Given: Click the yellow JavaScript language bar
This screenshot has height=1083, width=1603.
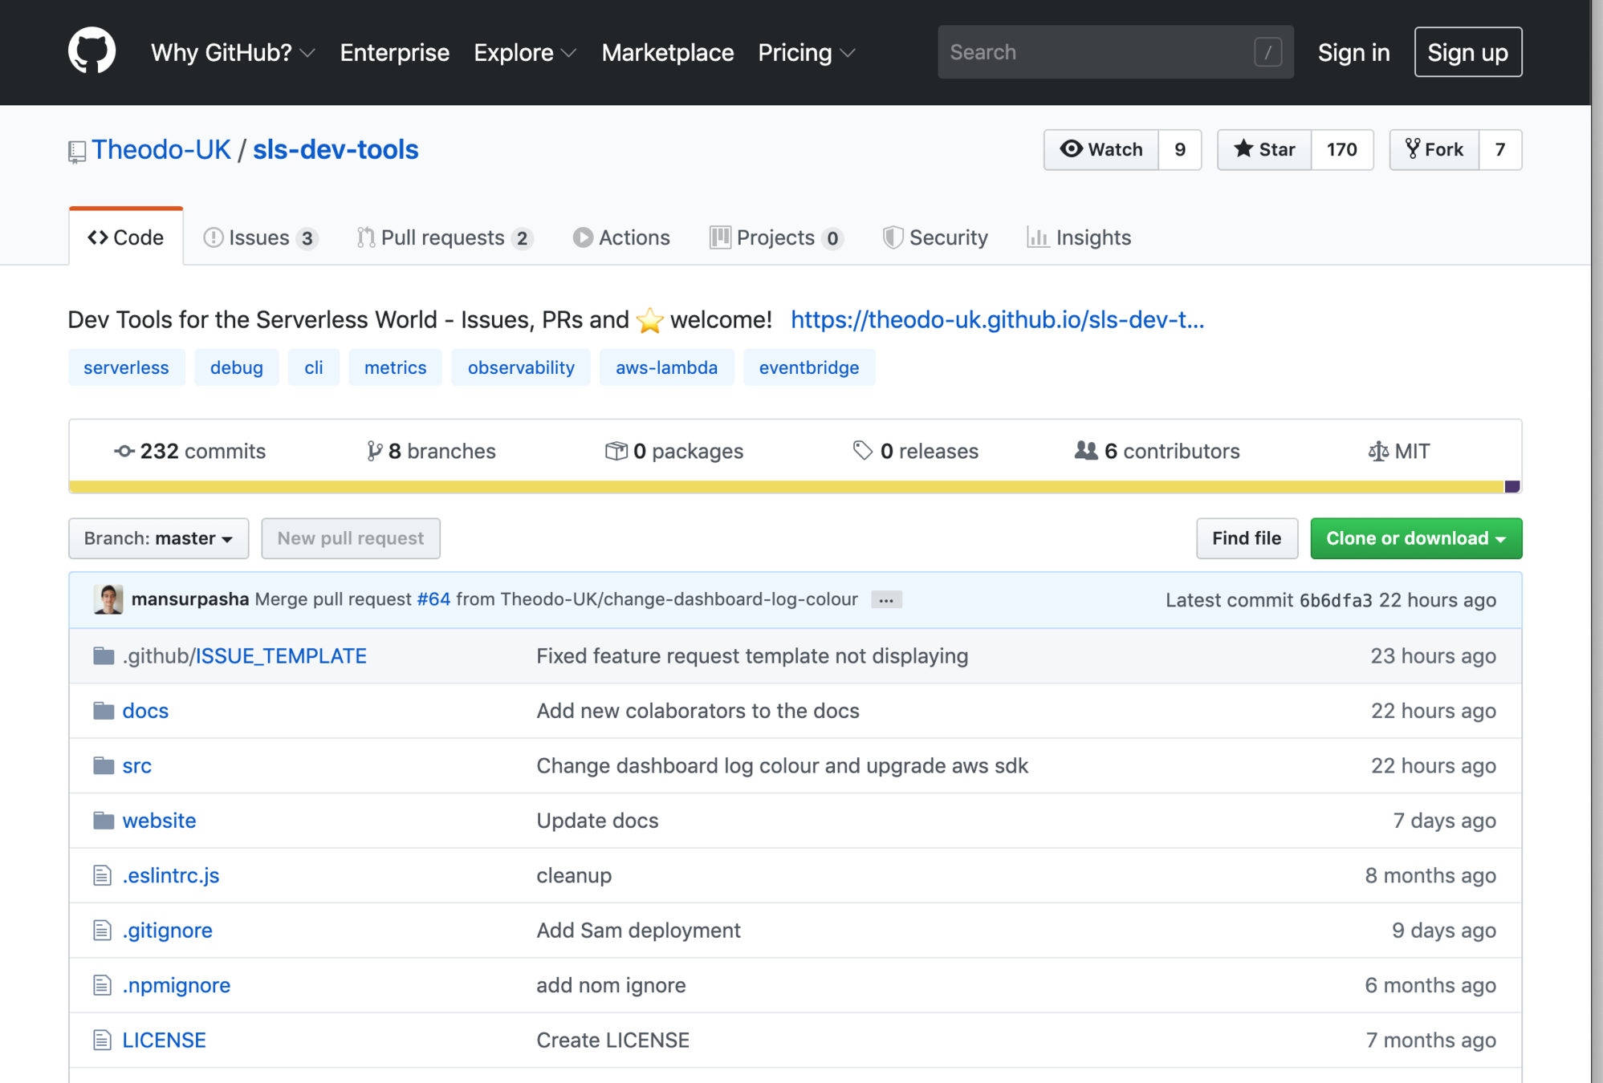Looking at the screenshot, I should [787, 486].
